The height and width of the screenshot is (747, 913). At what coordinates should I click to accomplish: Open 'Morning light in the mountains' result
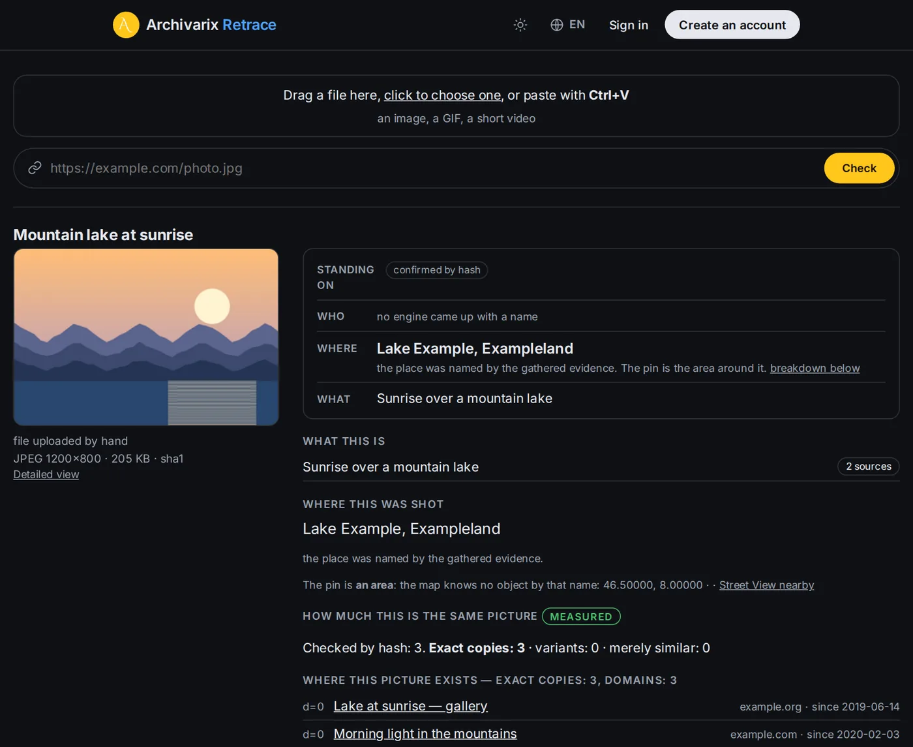point(425,734)
